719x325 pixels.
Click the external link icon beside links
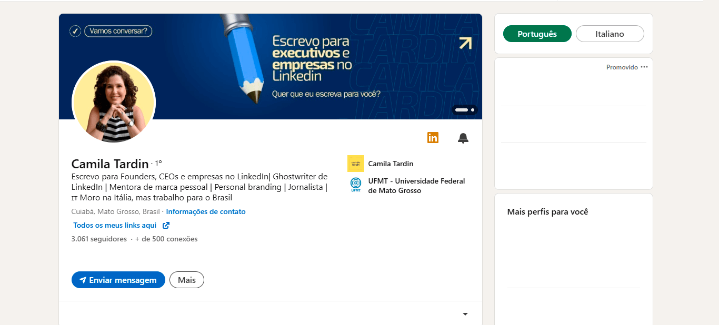[x=166, y=226]
